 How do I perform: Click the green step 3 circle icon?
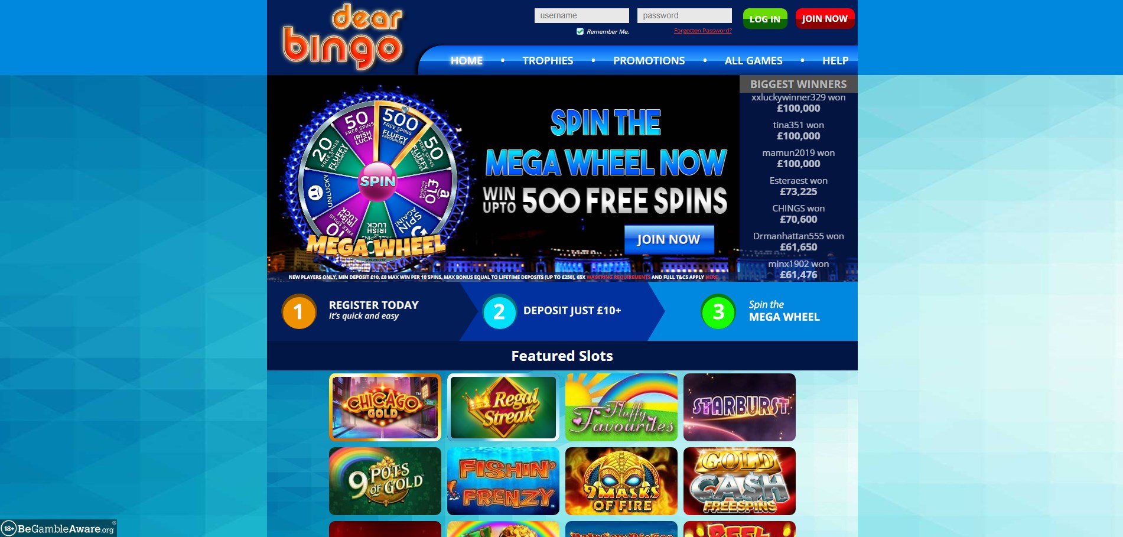pos(718,311)
